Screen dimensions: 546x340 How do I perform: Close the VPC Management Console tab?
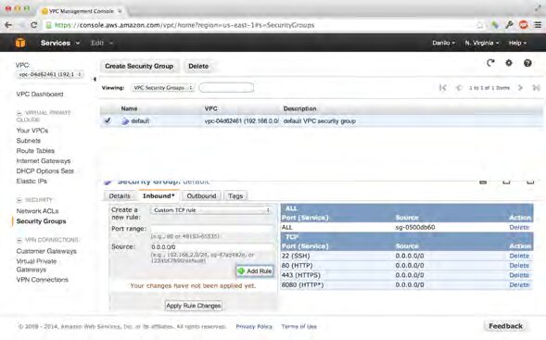pyautogui.click(x=120, y=11)
